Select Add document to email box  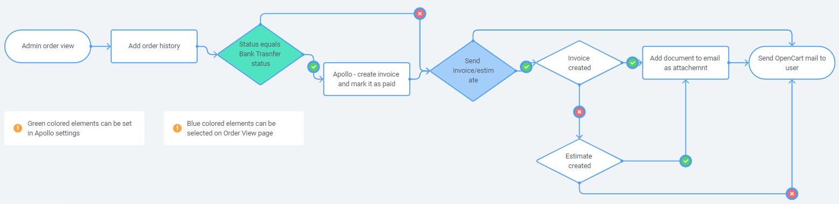tap(685, 63)
